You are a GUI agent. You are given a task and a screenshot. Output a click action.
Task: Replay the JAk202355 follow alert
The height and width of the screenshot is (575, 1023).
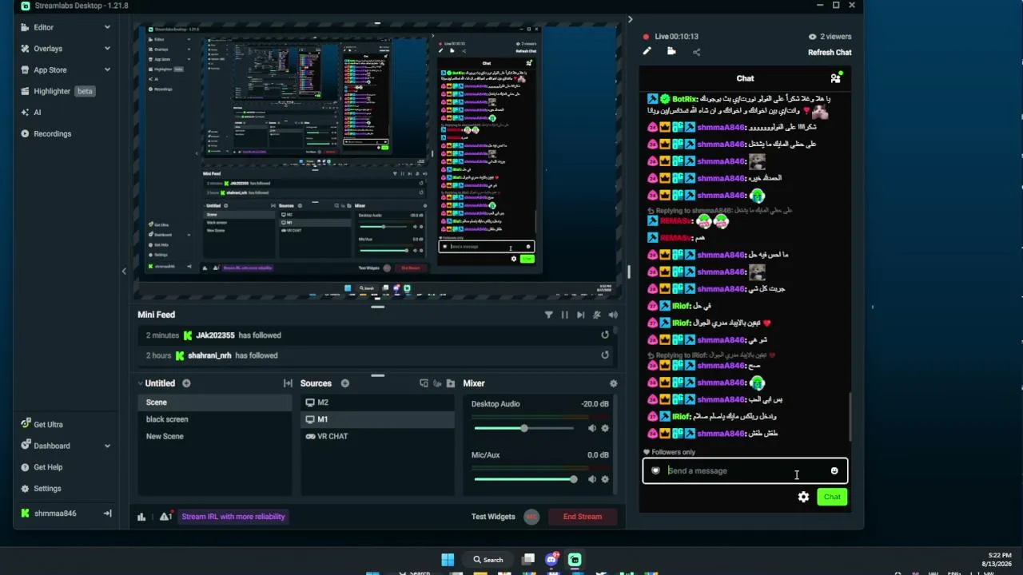coord(605,335)
